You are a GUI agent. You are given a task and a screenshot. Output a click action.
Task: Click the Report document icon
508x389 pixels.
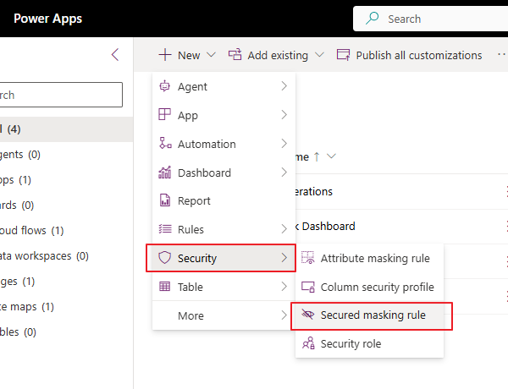click(x=165, y=200)
